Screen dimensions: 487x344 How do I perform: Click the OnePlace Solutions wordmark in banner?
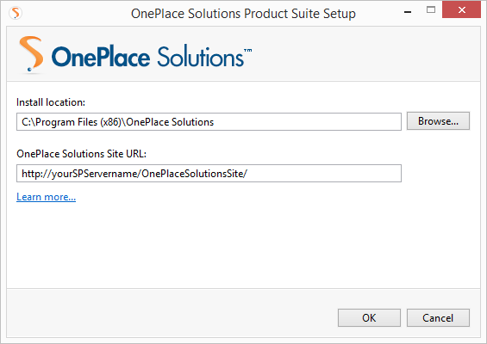click(147, 57)
